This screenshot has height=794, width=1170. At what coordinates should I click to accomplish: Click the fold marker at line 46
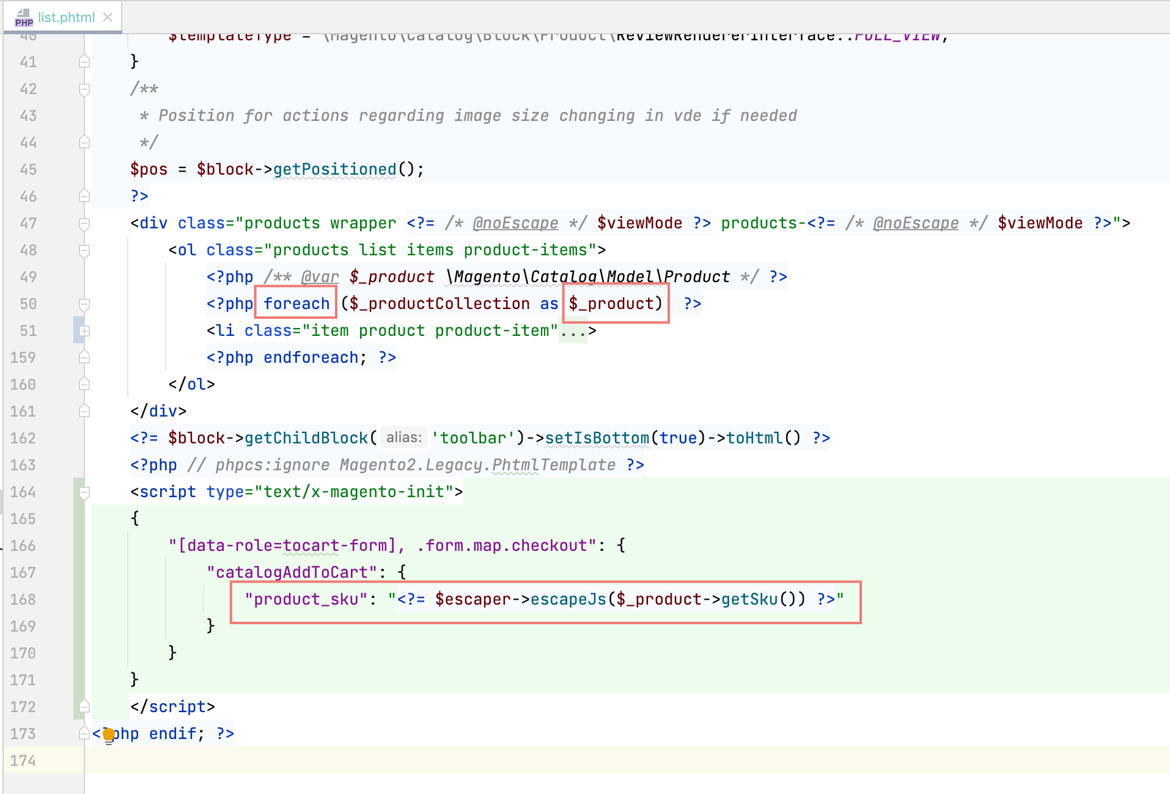(x=84, y=196)
